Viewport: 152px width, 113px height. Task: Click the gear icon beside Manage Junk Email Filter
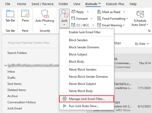(64, 99)
